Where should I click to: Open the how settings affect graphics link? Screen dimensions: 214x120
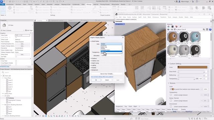[102, 77]
